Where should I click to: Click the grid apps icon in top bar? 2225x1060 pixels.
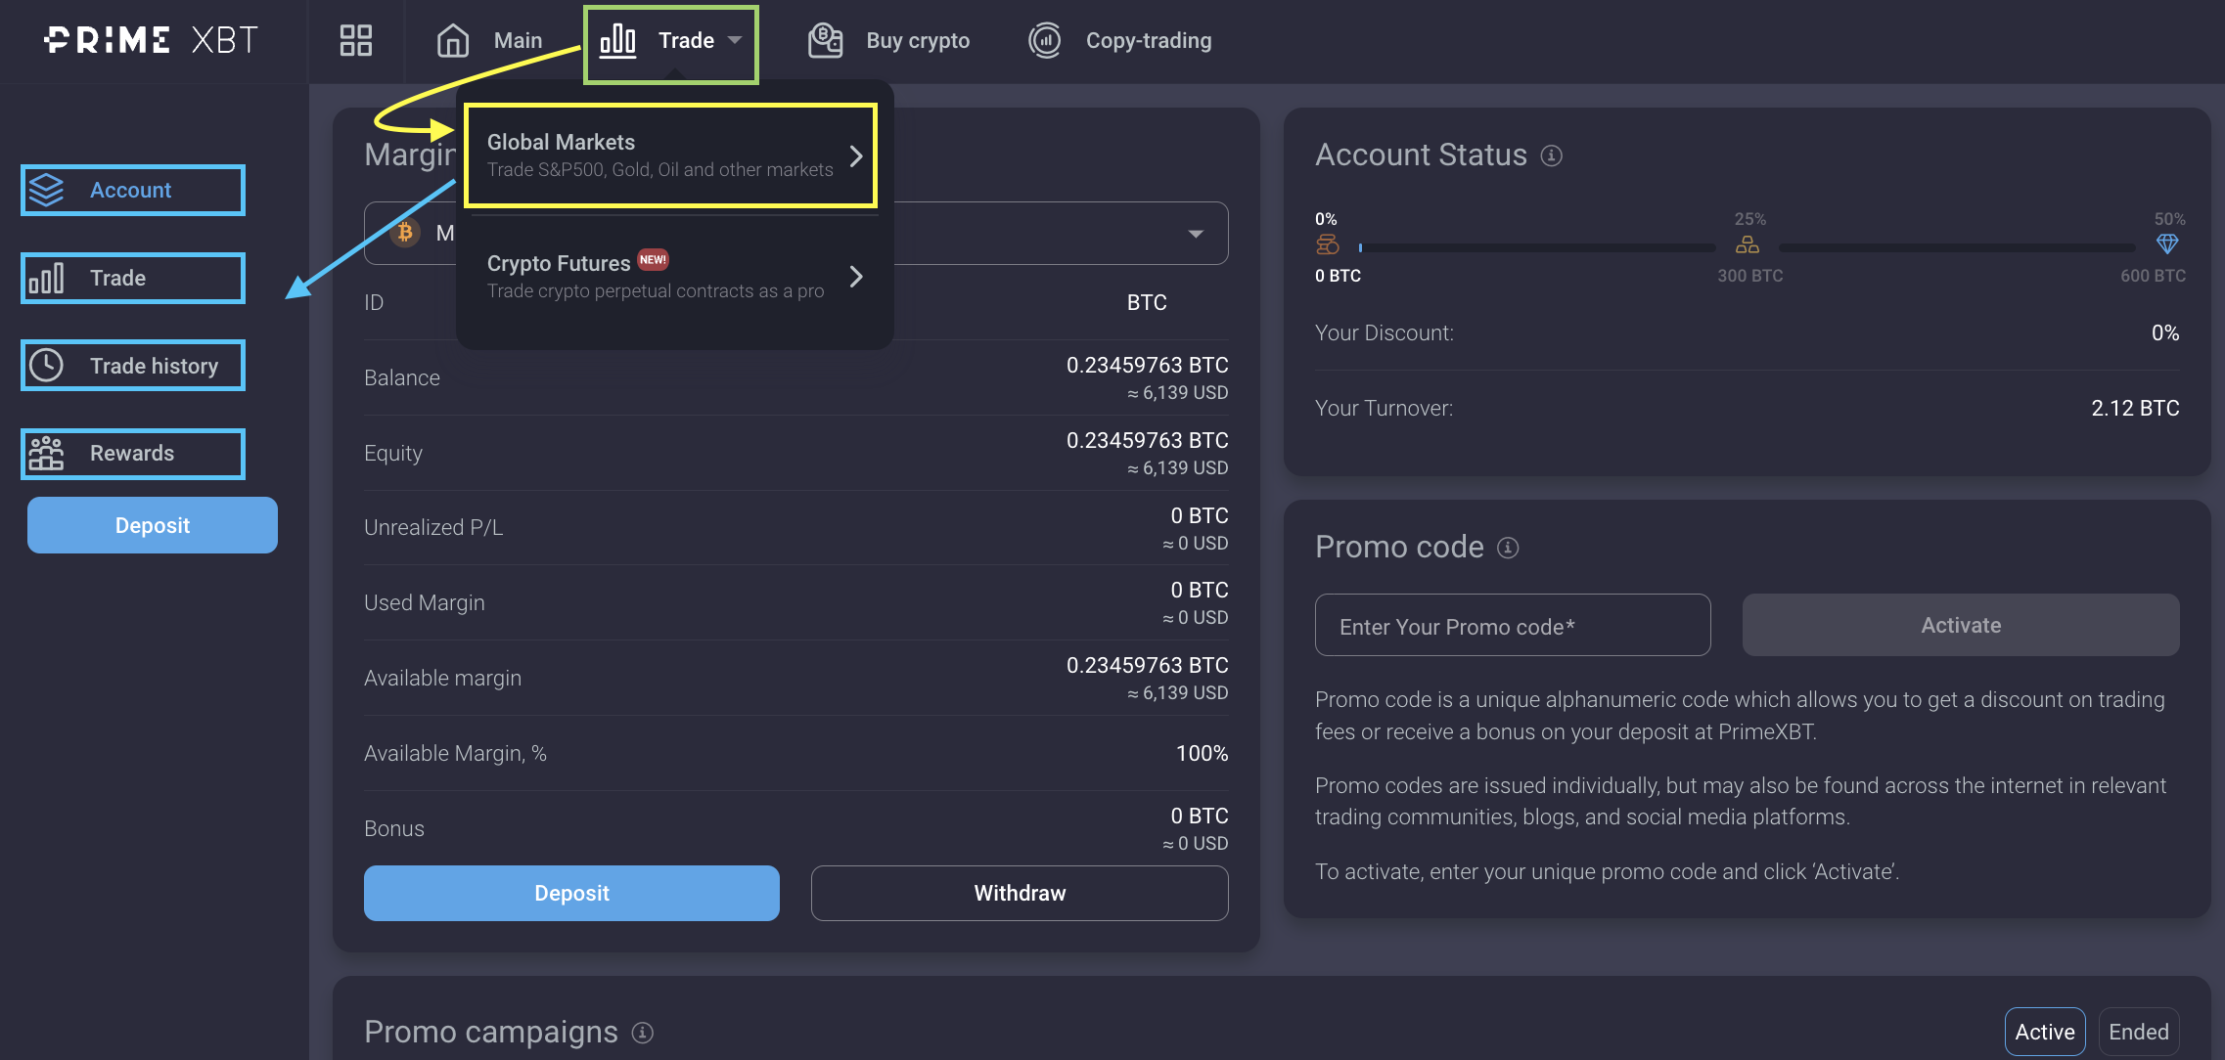pyautogui.click(x=356, y=40)
